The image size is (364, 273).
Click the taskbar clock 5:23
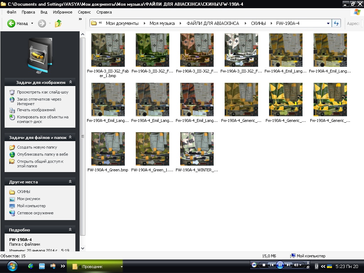pos(347,267)
